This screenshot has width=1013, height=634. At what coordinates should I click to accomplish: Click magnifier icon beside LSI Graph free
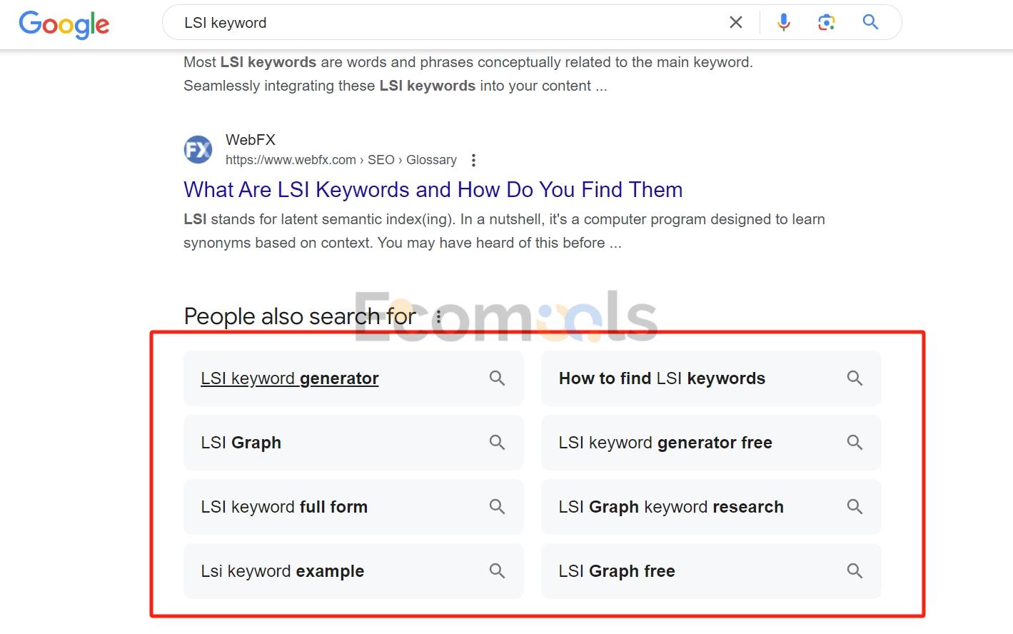point(855,571)
